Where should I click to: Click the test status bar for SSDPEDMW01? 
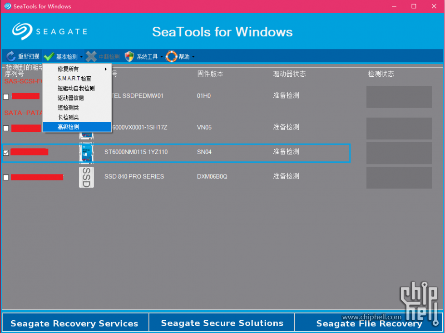(399, 97)
